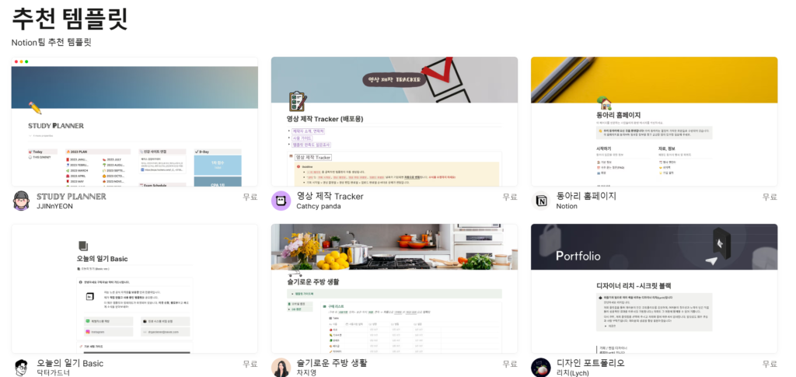Viewport: 796px width, 377px height.
Task: Click the Notion logo avatar icon
Action: [x=541, y=201]
